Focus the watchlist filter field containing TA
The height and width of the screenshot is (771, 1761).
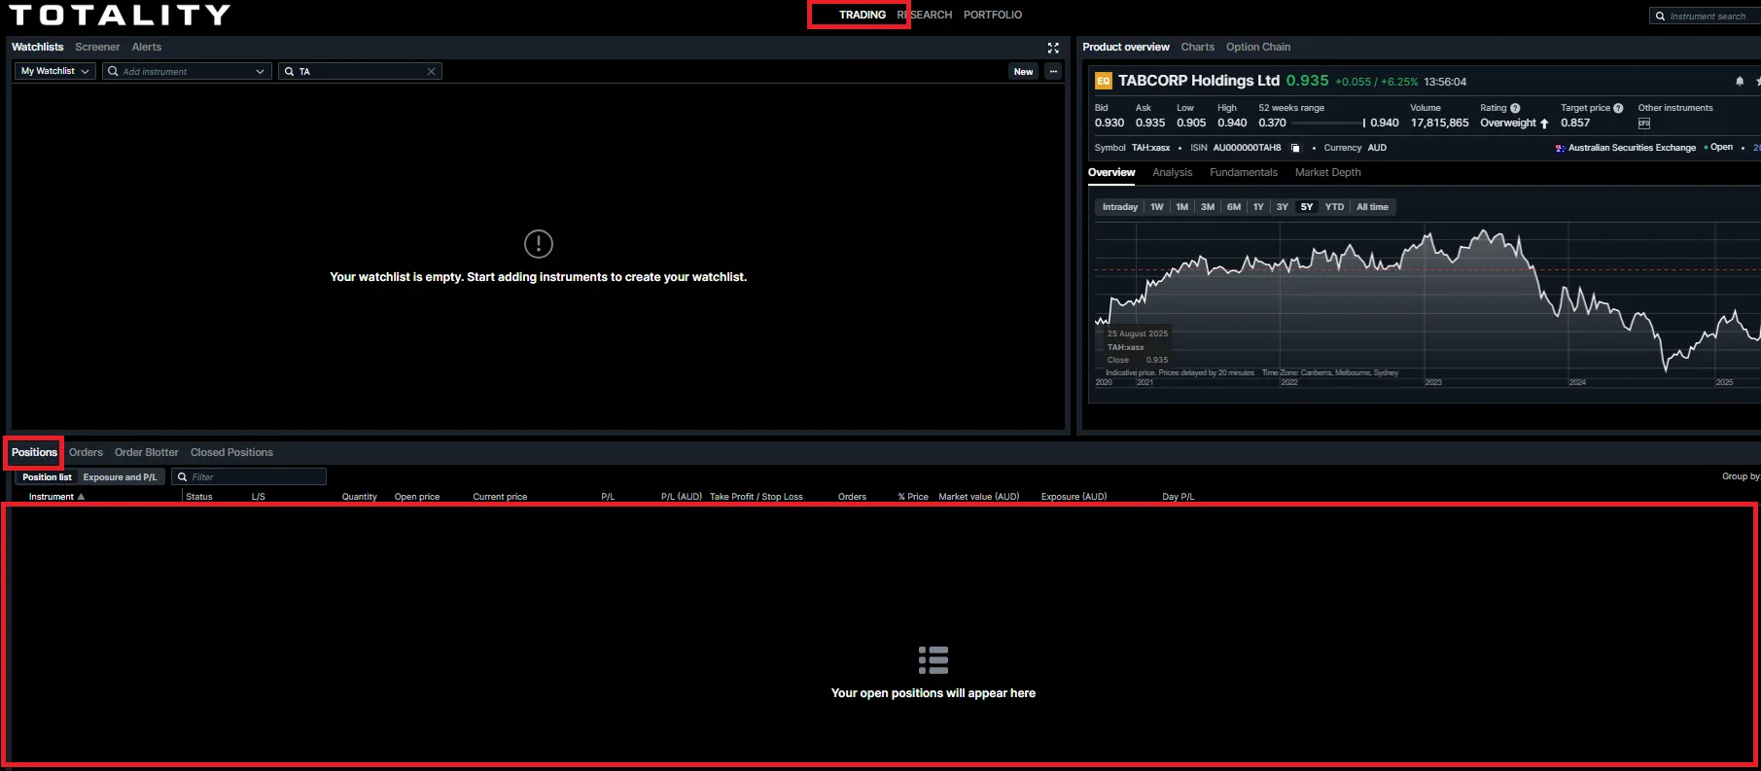pyautogui.click(x=360, y=71)
